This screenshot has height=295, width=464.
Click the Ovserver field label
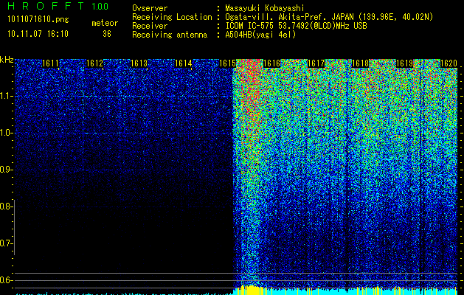(x=150, y=8)
